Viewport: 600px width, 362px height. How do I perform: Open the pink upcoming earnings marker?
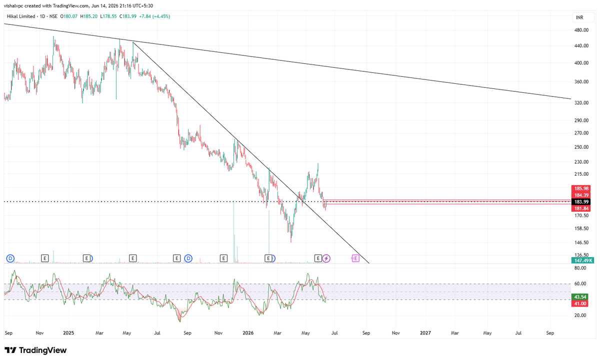[355, 258]
